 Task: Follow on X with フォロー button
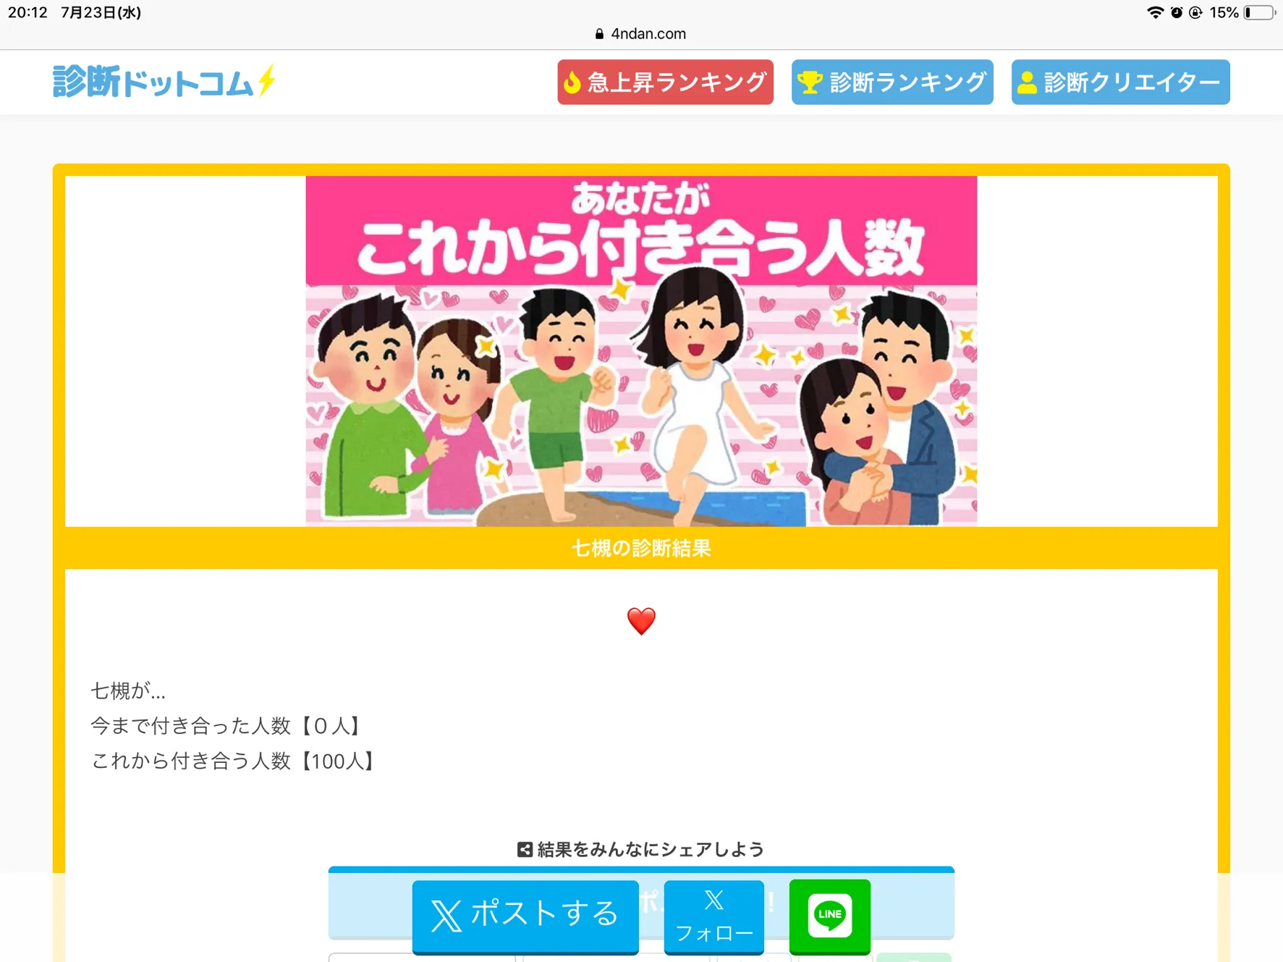tap(714, 916)
